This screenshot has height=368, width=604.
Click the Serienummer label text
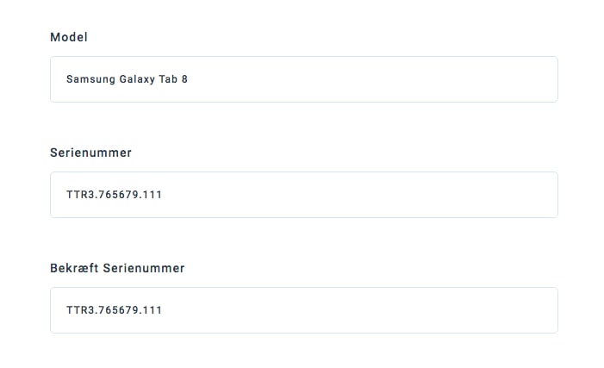coord(90,153)
